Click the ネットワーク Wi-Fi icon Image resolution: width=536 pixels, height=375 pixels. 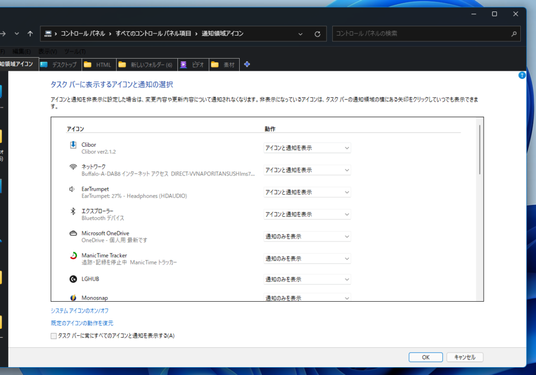click(x=73, y=167)
